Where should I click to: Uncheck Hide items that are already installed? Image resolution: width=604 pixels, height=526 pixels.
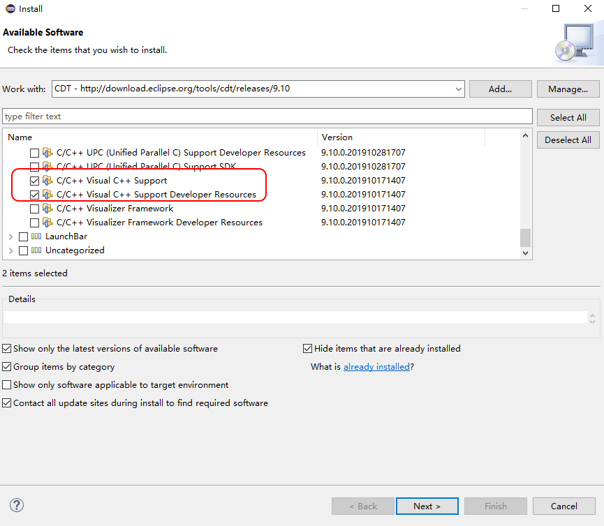[307, 348]
